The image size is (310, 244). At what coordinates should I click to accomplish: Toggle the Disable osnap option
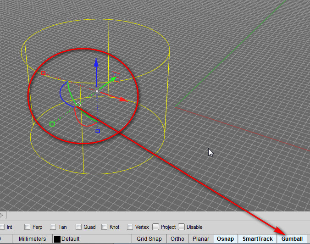181,227
